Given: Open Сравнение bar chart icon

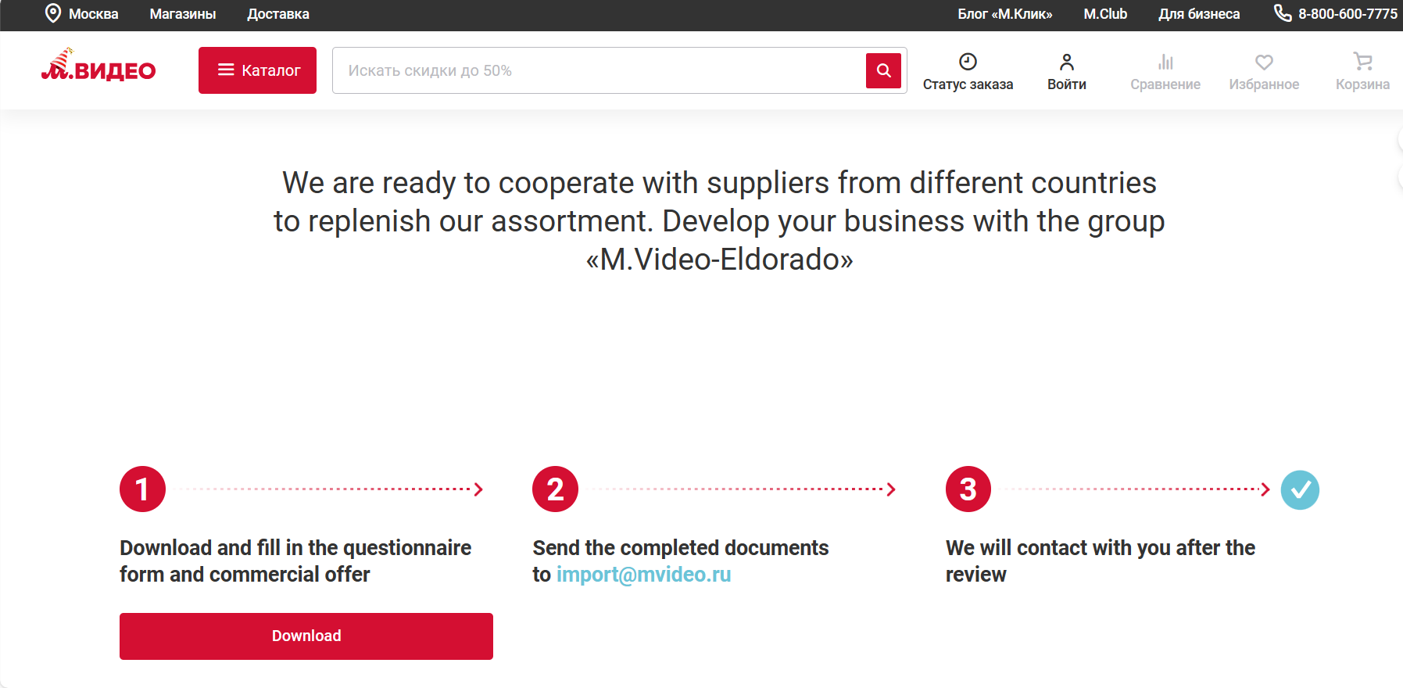Looking at the screenshot, I should click(x=1165, y=62).
